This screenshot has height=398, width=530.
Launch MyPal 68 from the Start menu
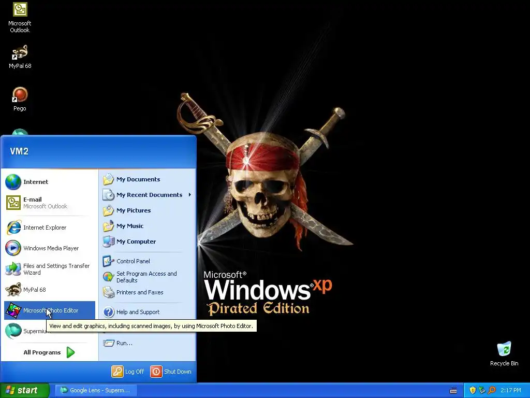(x=49, y=290)
